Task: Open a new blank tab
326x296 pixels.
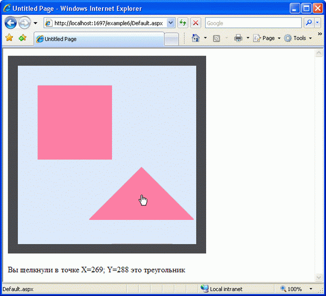Action: pyautogui.click(x=171, y=39)
